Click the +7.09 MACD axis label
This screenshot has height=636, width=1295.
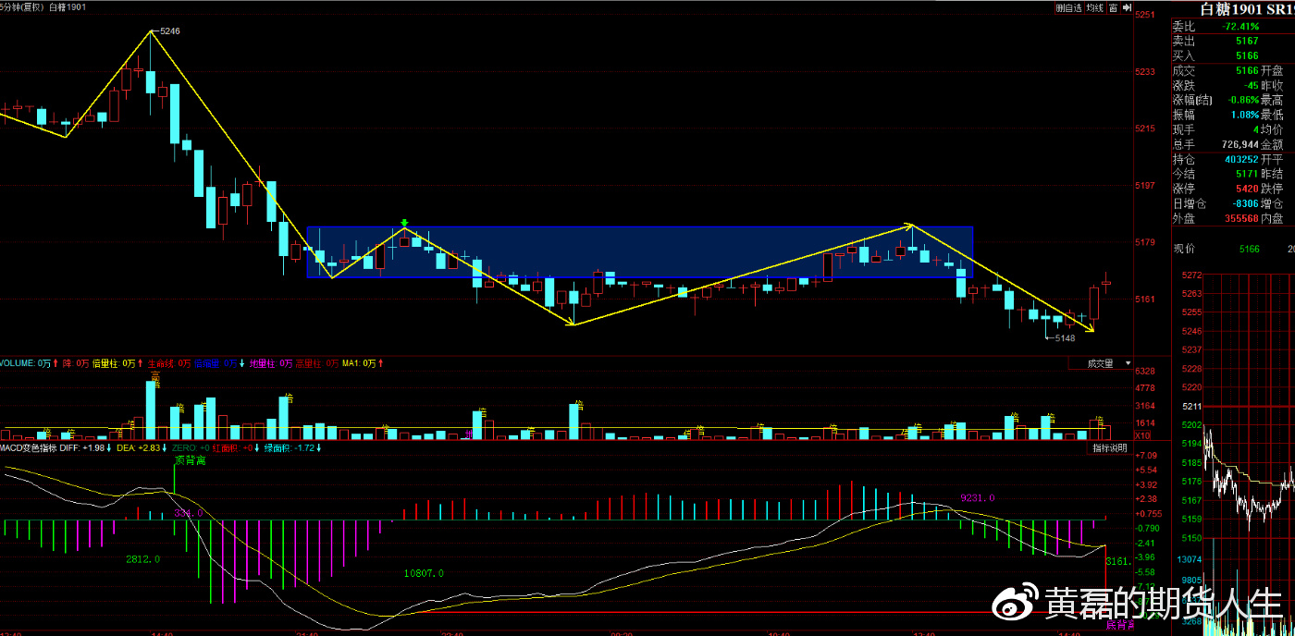tap(1145, 455)
